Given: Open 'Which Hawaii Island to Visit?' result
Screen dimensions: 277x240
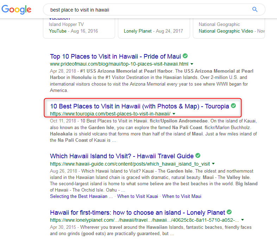Looking at the screenshot, I should tap(122, 156).
